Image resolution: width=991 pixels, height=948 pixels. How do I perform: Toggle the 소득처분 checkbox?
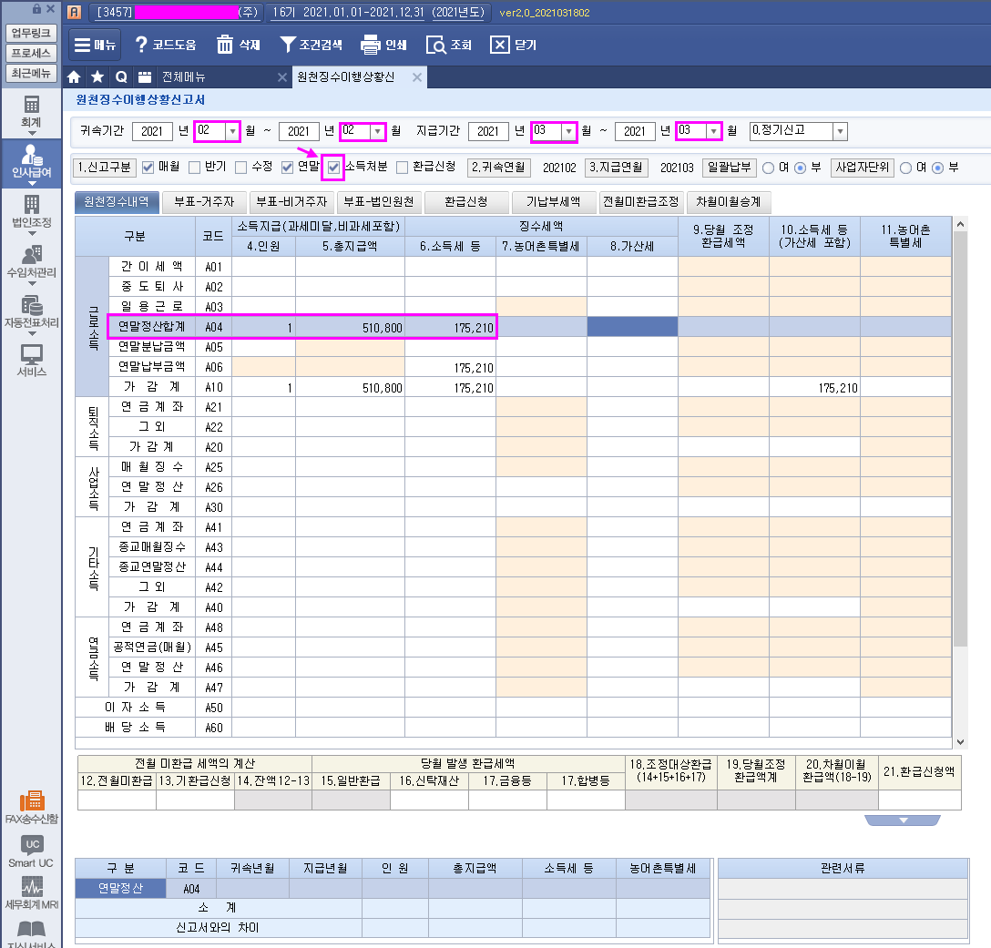(x=333, y=168)
